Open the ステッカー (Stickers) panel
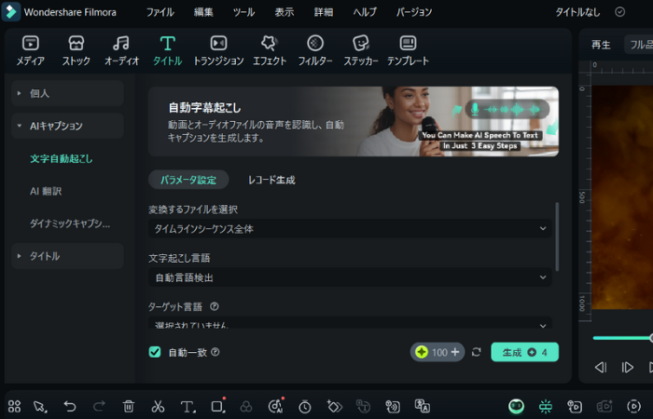Screen dimensions: 653x419 pyautogui.click(x=361, y=50)
